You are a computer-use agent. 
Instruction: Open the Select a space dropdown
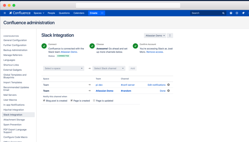(63, 68)
